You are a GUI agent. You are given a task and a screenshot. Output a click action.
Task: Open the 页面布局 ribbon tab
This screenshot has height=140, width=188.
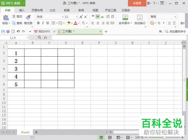[x=37, y=10]
